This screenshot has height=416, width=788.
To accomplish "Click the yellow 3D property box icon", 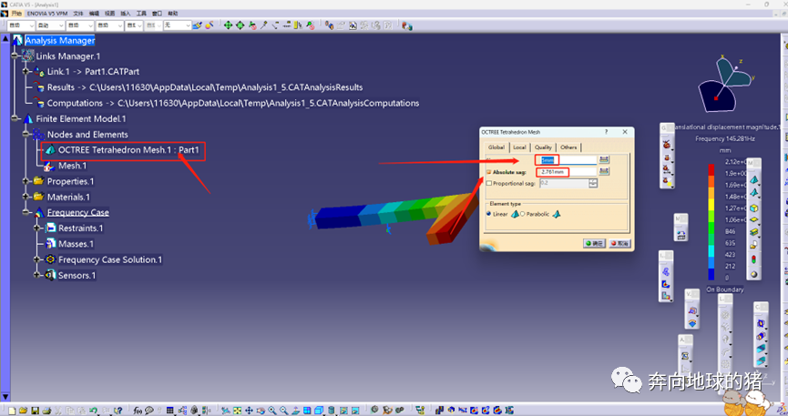I will [753, 208].
